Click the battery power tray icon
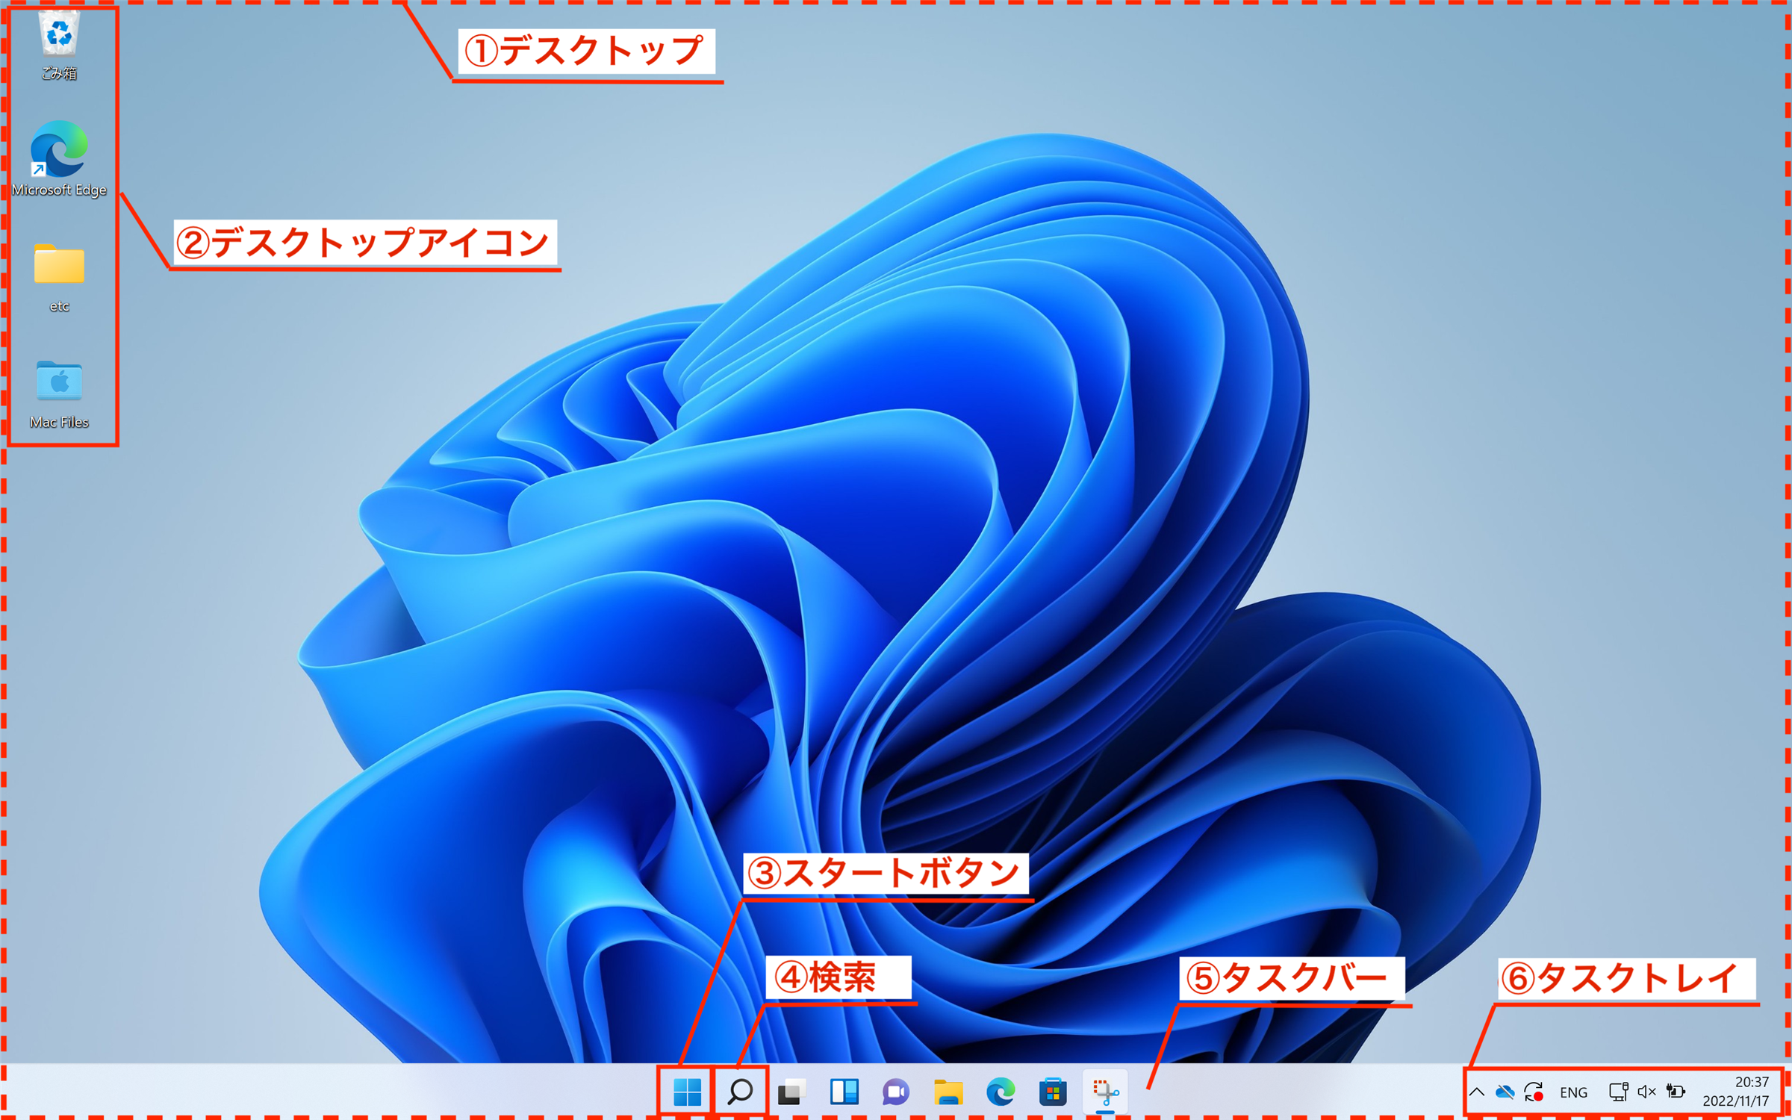Screen dimensions: 1792x1120 (x=1676, y=1092)
